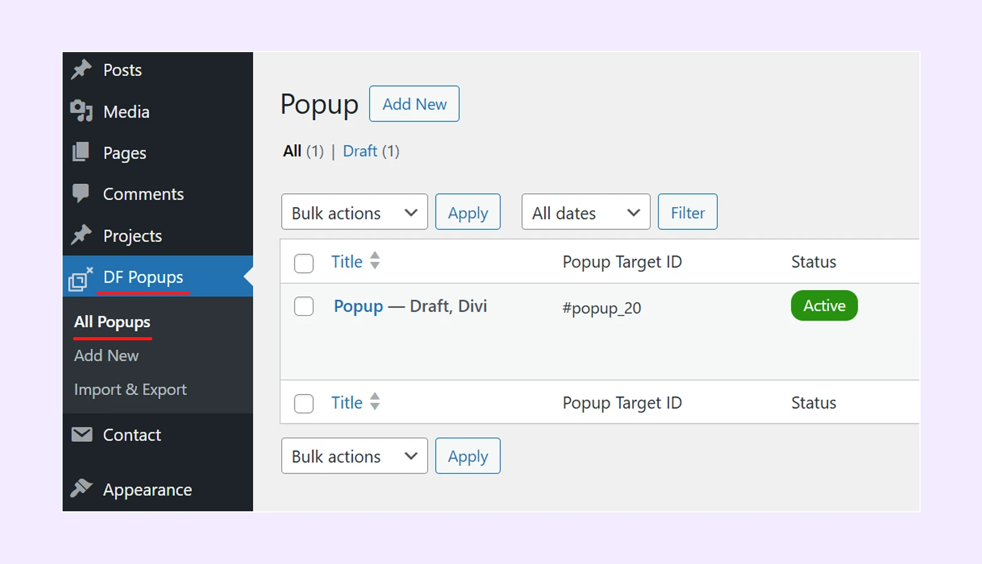
Task: Click the green Active status badge
Action: 824,305
